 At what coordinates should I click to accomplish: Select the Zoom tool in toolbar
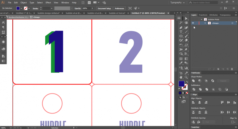[x=186, y=77]
